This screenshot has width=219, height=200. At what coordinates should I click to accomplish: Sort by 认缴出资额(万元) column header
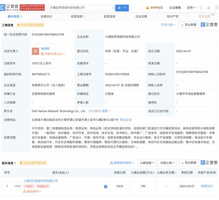pyautogui.click(x=143, y=173)
